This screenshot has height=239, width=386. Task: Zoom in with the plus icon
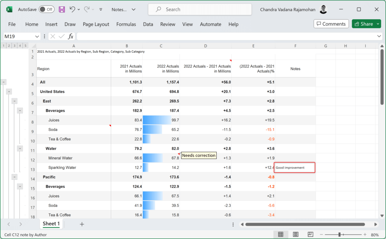pos(365,234)
